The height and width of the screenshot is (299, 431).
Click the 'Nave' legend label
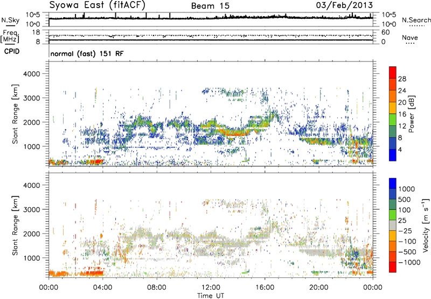(x=410, y=37)
